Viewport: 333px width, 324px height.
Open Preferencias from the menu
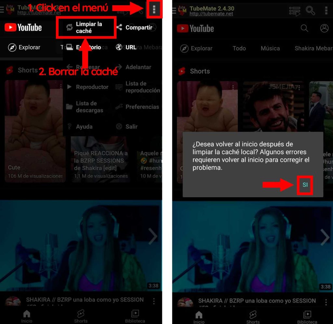[137, 107]
